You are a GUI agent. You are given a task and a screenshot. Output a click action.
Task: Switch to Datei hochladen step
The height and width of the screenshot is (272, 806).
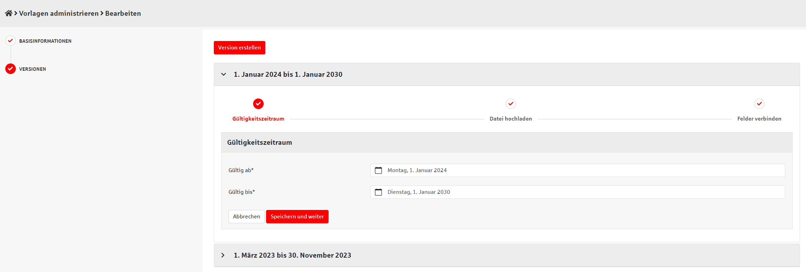tap(510, 119)
